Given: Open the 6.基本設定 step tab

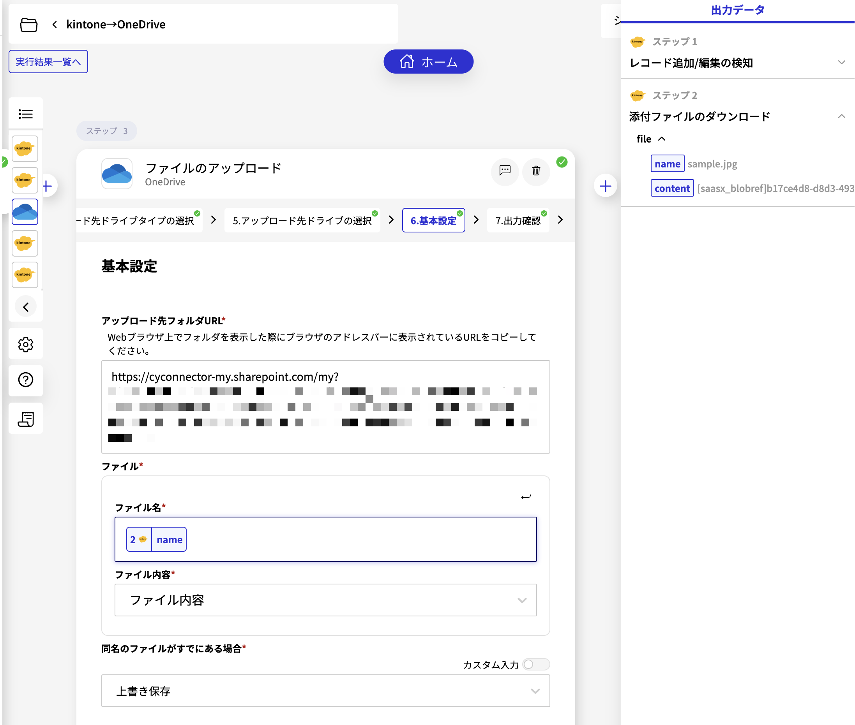Looking at the screenshot, I should pyautogui.click(x=433, y=220).
